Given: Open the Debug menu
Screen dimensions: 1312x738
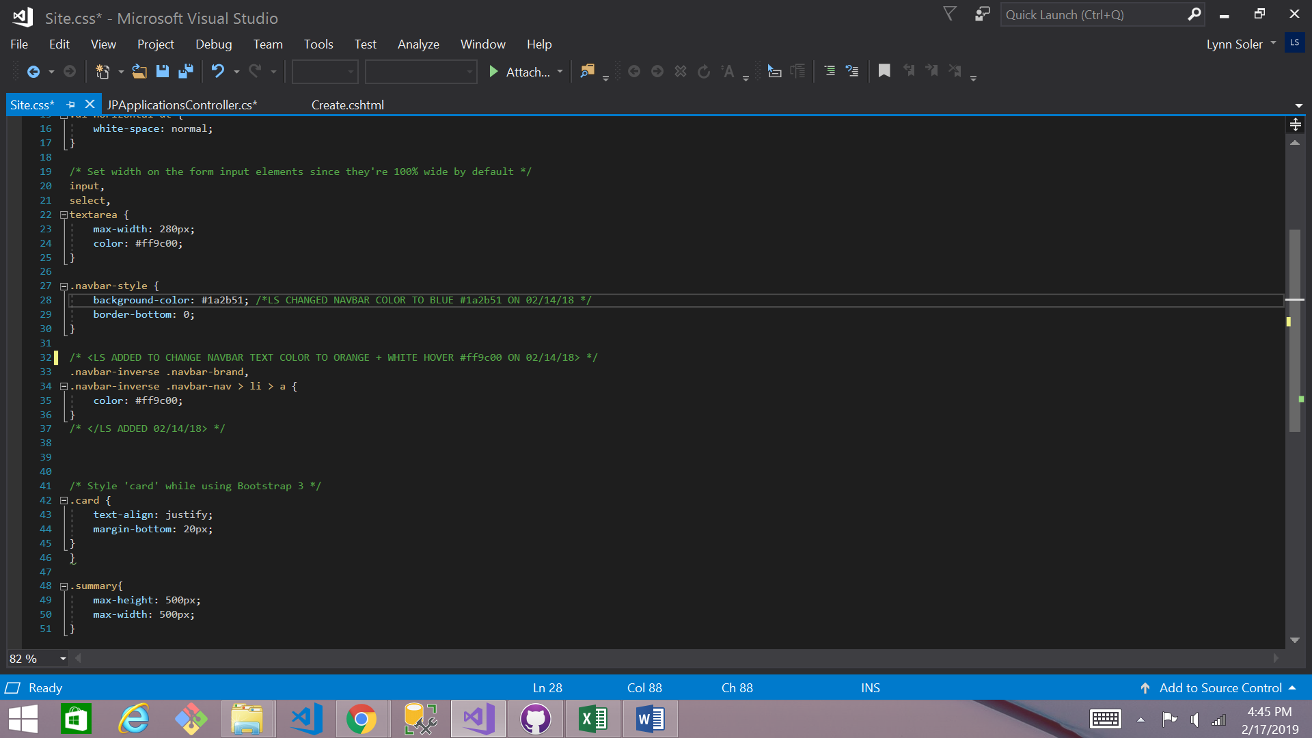Looking at the screenshot, I should click(213, 44).
